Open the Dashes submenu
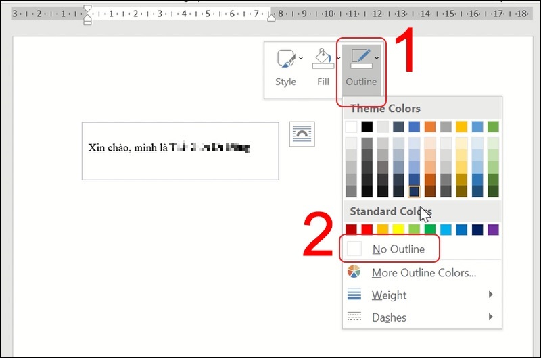The width and height of the screenshot is (541, 358). [x=490, y=317]
